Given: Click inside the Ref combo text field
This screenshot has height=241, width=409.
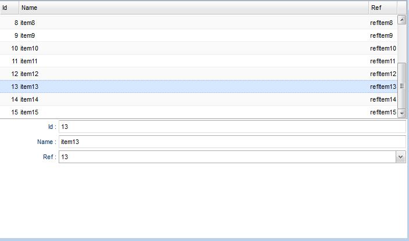Looking at the screenshot, I should point(228,157).
